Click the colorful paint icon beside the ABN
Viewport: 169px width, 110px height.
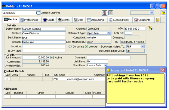[150, 28]
